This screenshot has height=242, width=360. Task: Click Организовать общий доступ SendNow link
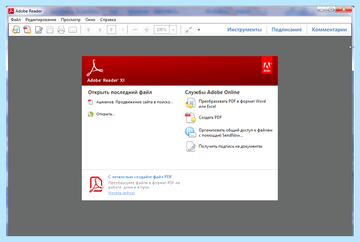click(x=235, y=133)
